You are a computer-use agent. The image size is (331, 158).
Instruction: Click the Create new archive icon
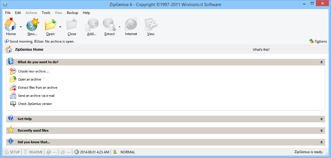tap(13, 71)
